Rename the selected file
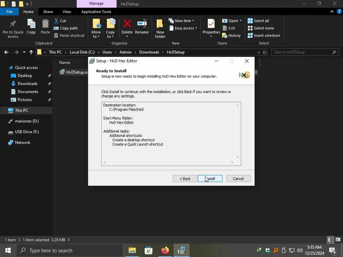The height and width of the screenshot is (257, 343). 142,27
